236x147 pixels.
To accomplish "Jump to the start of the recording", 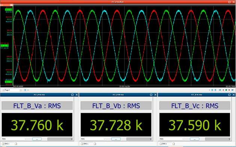I will 220,90.
